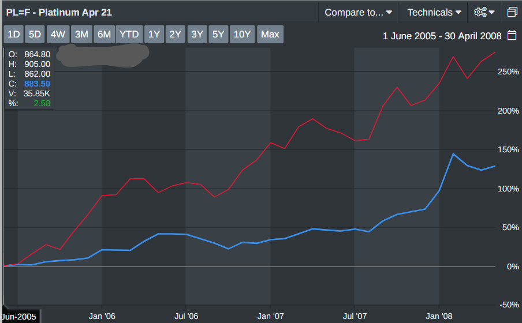Click the date range text 1 June 2005 - 30 April 2008
Screen dimensions: 522x323
[x=442, y=36]
